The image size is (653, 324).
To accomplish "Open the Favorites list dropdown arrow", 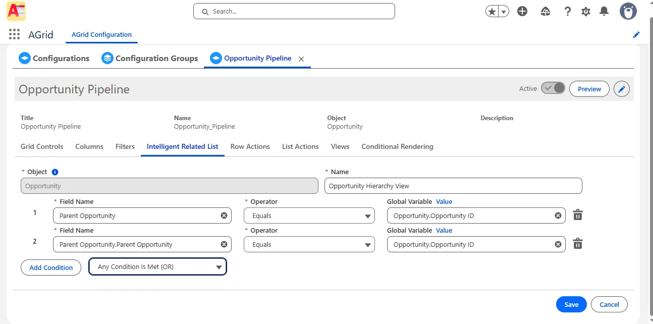I will (503, 12).
